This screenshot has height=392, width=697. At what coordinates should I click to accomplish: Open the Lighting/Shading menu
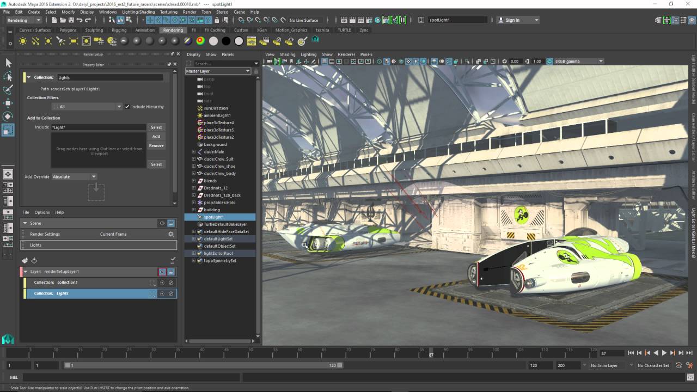pos(138,12)
